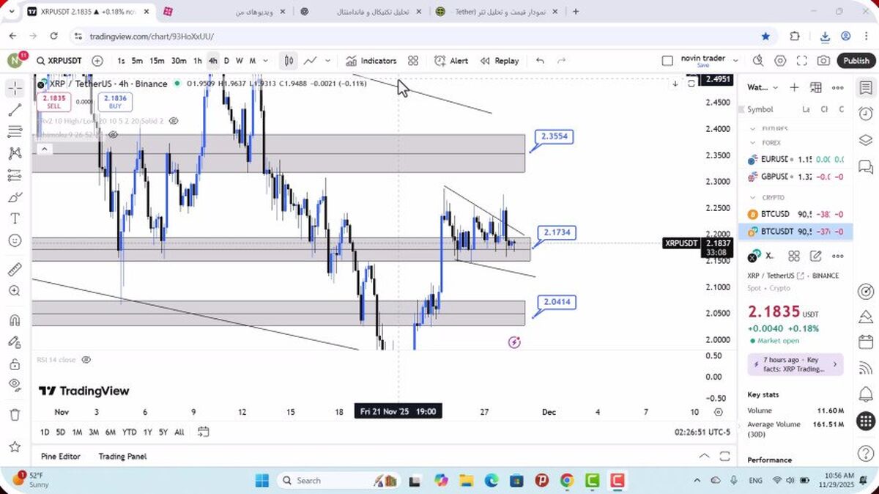The width and height of the screenshot is (879, 494).
Task: Toggle stay in drawing mode
Action: tap(15, 342)
